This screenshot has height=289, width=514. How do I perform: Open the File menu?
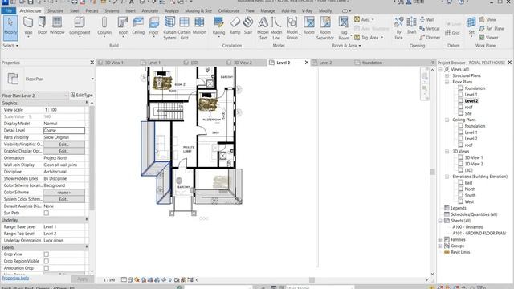coord(8,10)
